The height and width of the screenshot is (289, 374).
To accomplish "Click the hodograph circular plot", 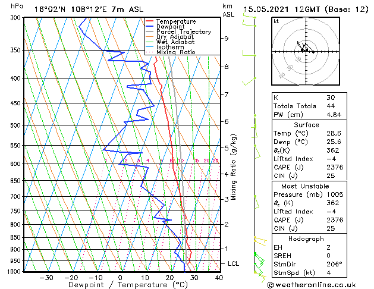I will point(306,51).
